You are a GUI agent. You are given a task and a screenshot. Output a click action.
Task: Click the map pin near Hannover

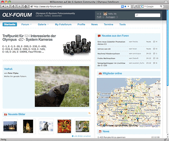pyautogui.click(x=133, y=96)
